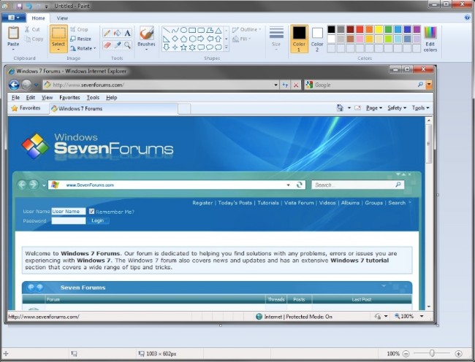Open the Page dropdown in Internet Explorer
Screen dimensions: 475x362
pos(374,108)
